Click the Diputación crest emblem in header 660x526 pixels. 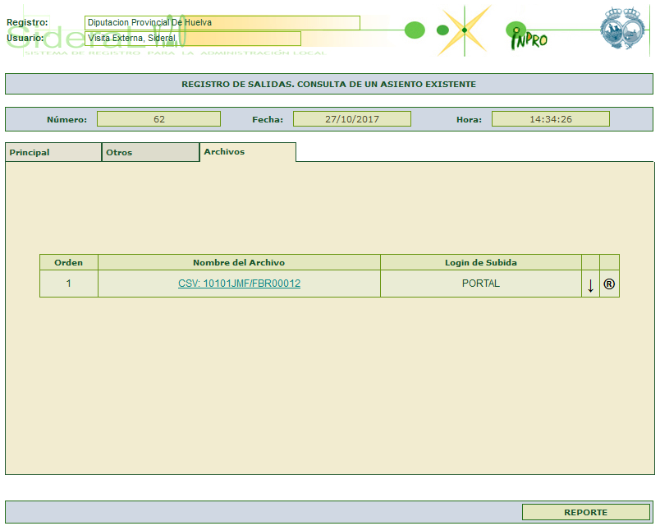pos(622,28)
